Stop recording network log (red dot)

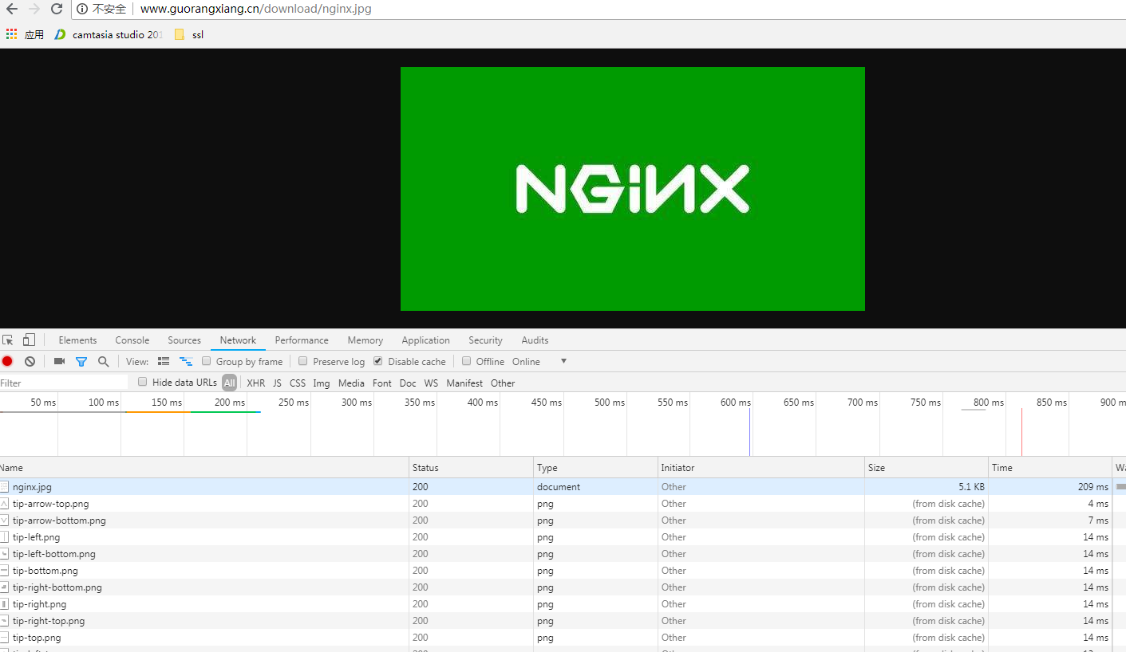(x=7, y=361)
